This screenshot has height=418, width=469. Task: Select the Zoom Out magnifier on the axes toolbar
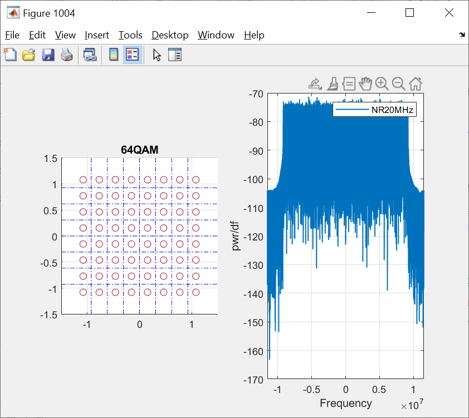click(398, 83)
